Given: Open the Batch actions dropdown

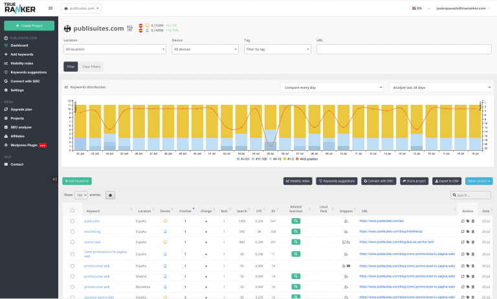Looking at the screenshot, I should click(479, 181).
